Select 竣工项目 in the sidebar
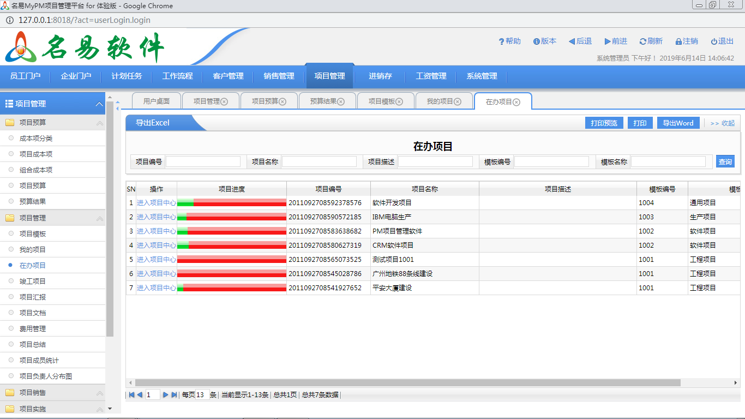Screen dimensions: 745x419 [x=33, y=281]
